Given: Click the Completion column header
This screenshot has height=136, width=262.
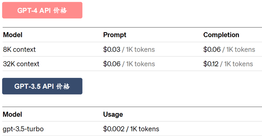Looking at the screenshot, I should point(221,35).
